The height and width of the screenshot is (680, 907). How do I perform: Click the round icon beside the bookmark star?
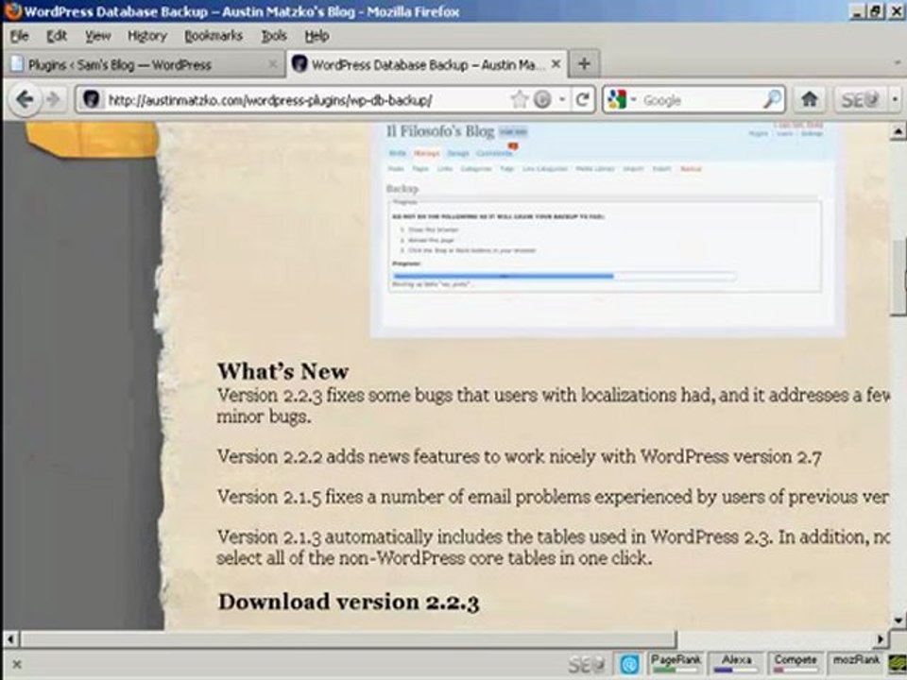point(542,100)
